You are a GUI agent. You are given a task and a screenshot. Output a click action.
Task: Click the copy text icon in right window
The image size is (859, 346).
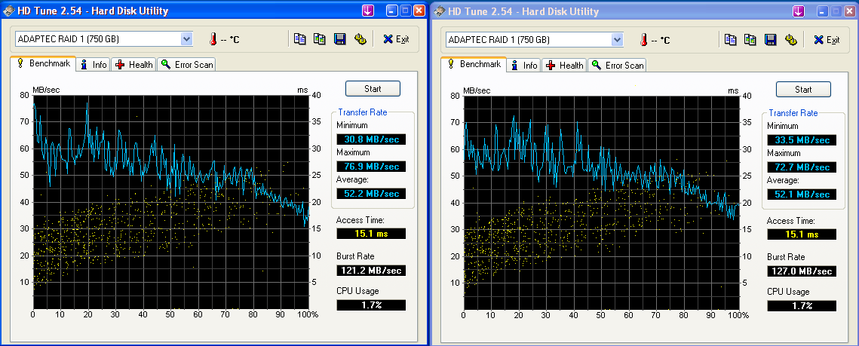coord(731,39)
